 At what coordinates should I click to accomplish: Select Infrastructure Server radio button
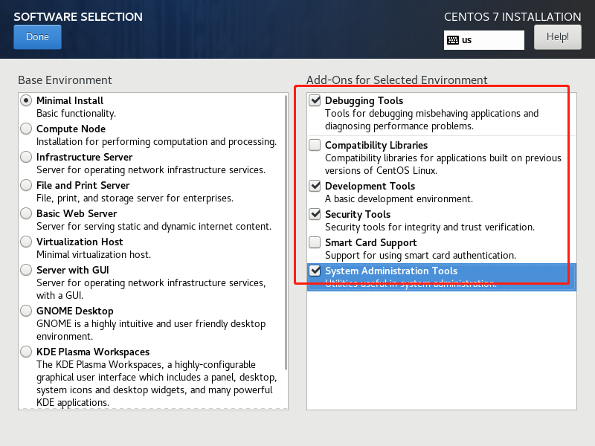click(x=27, y=157)
